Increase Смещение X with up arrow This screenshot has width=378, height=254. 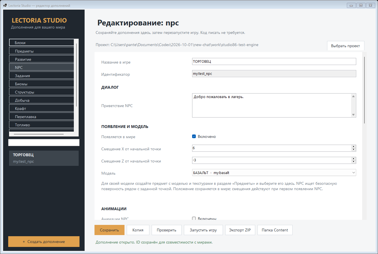coord(354,147)
